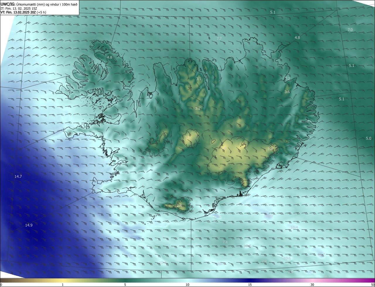
Task: Pick the yellow colour above the 1 tick
Action: point(63,280)
